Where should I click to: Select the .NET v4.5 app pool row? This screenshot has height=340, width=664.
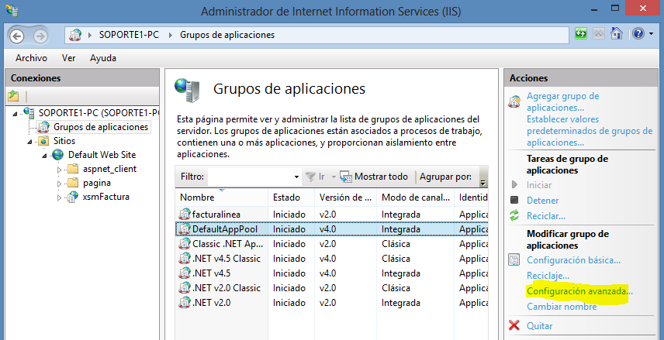331,273
